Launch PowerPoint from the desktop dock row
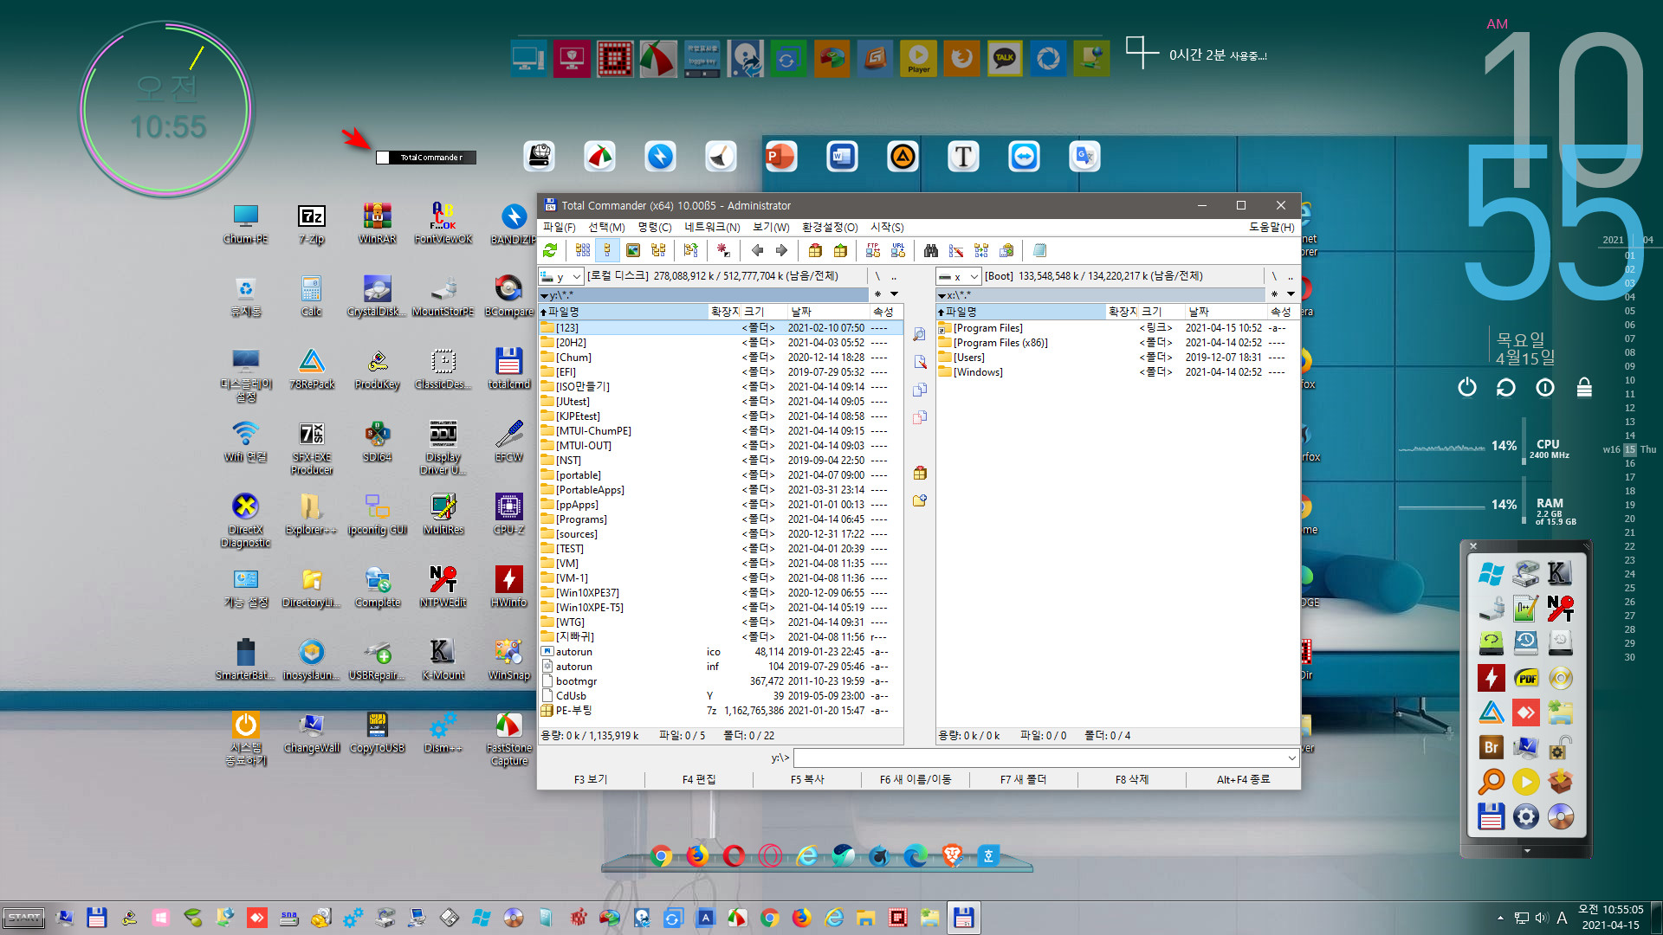 [x=780, y=157]
